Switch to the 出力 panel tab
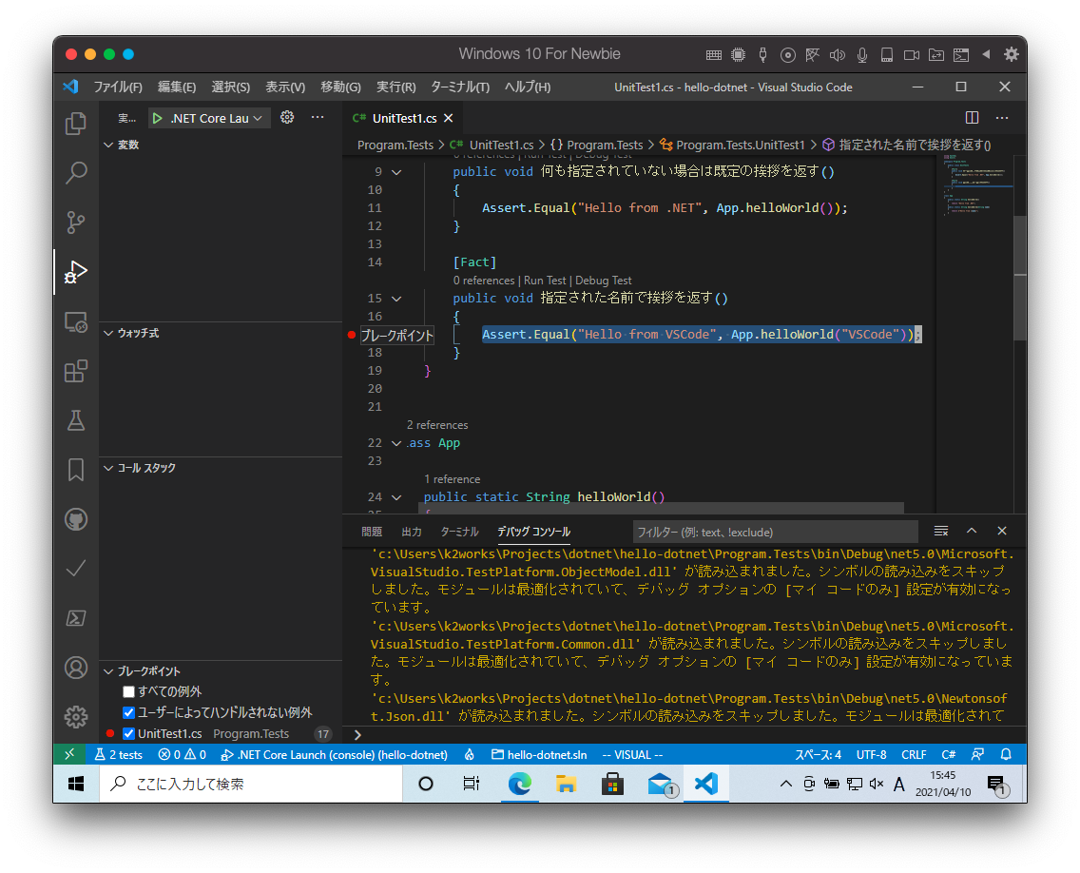This screenshot has width=1080, height=873. click(x=412, y=532)
